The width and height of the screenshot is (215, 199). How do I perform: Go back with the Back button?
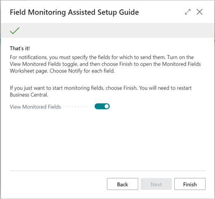point(122,184)
